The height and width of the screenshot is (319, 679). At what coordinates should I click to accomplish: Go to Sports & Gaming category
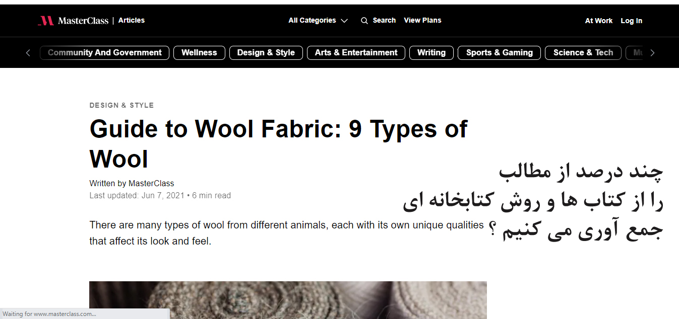tap(499, 53)
